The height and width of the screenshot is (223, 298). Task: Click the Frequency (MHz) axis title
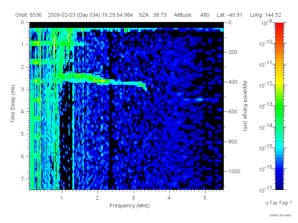[129, 206]
